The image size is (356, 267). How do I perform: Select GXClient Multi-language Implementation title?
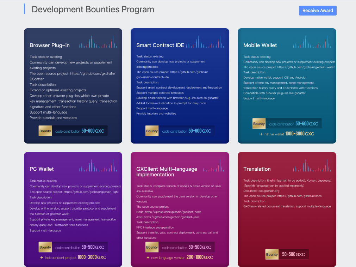tap(167, 172)
